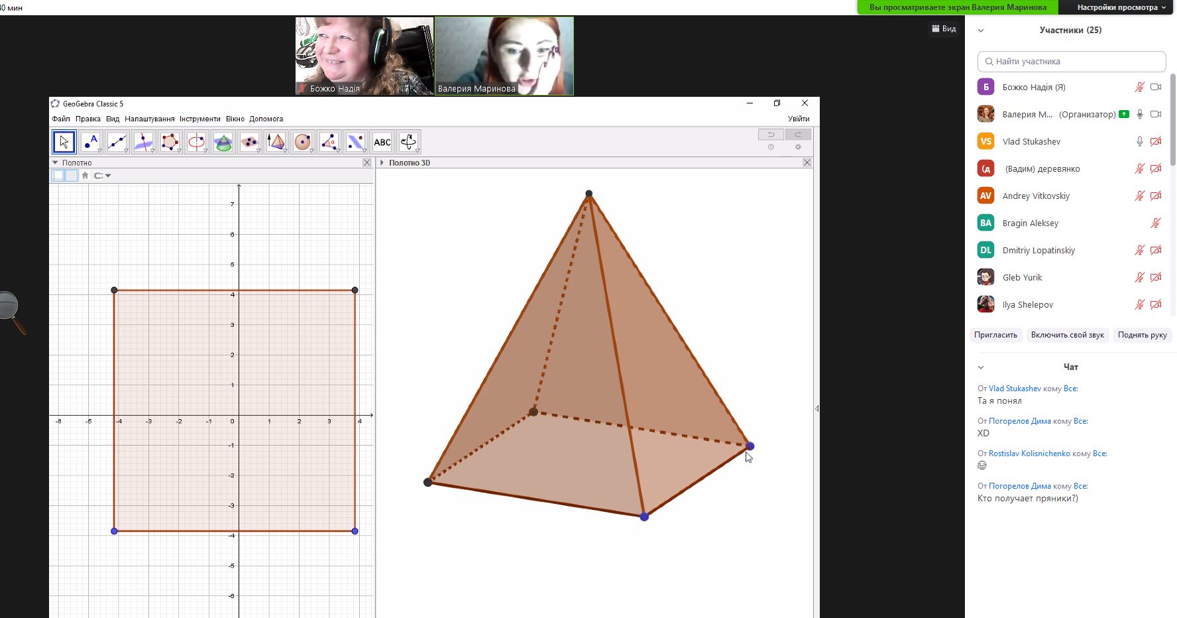Click the Поднять руку button

coord(1142,335)
